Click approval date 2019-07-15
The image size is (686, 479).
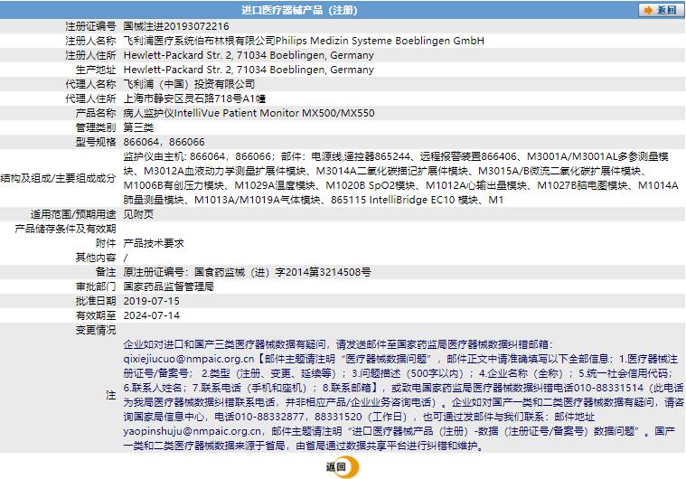(151, 301)
